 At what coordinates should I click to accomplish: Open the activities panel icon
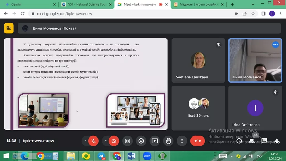[x=277, y=141]
